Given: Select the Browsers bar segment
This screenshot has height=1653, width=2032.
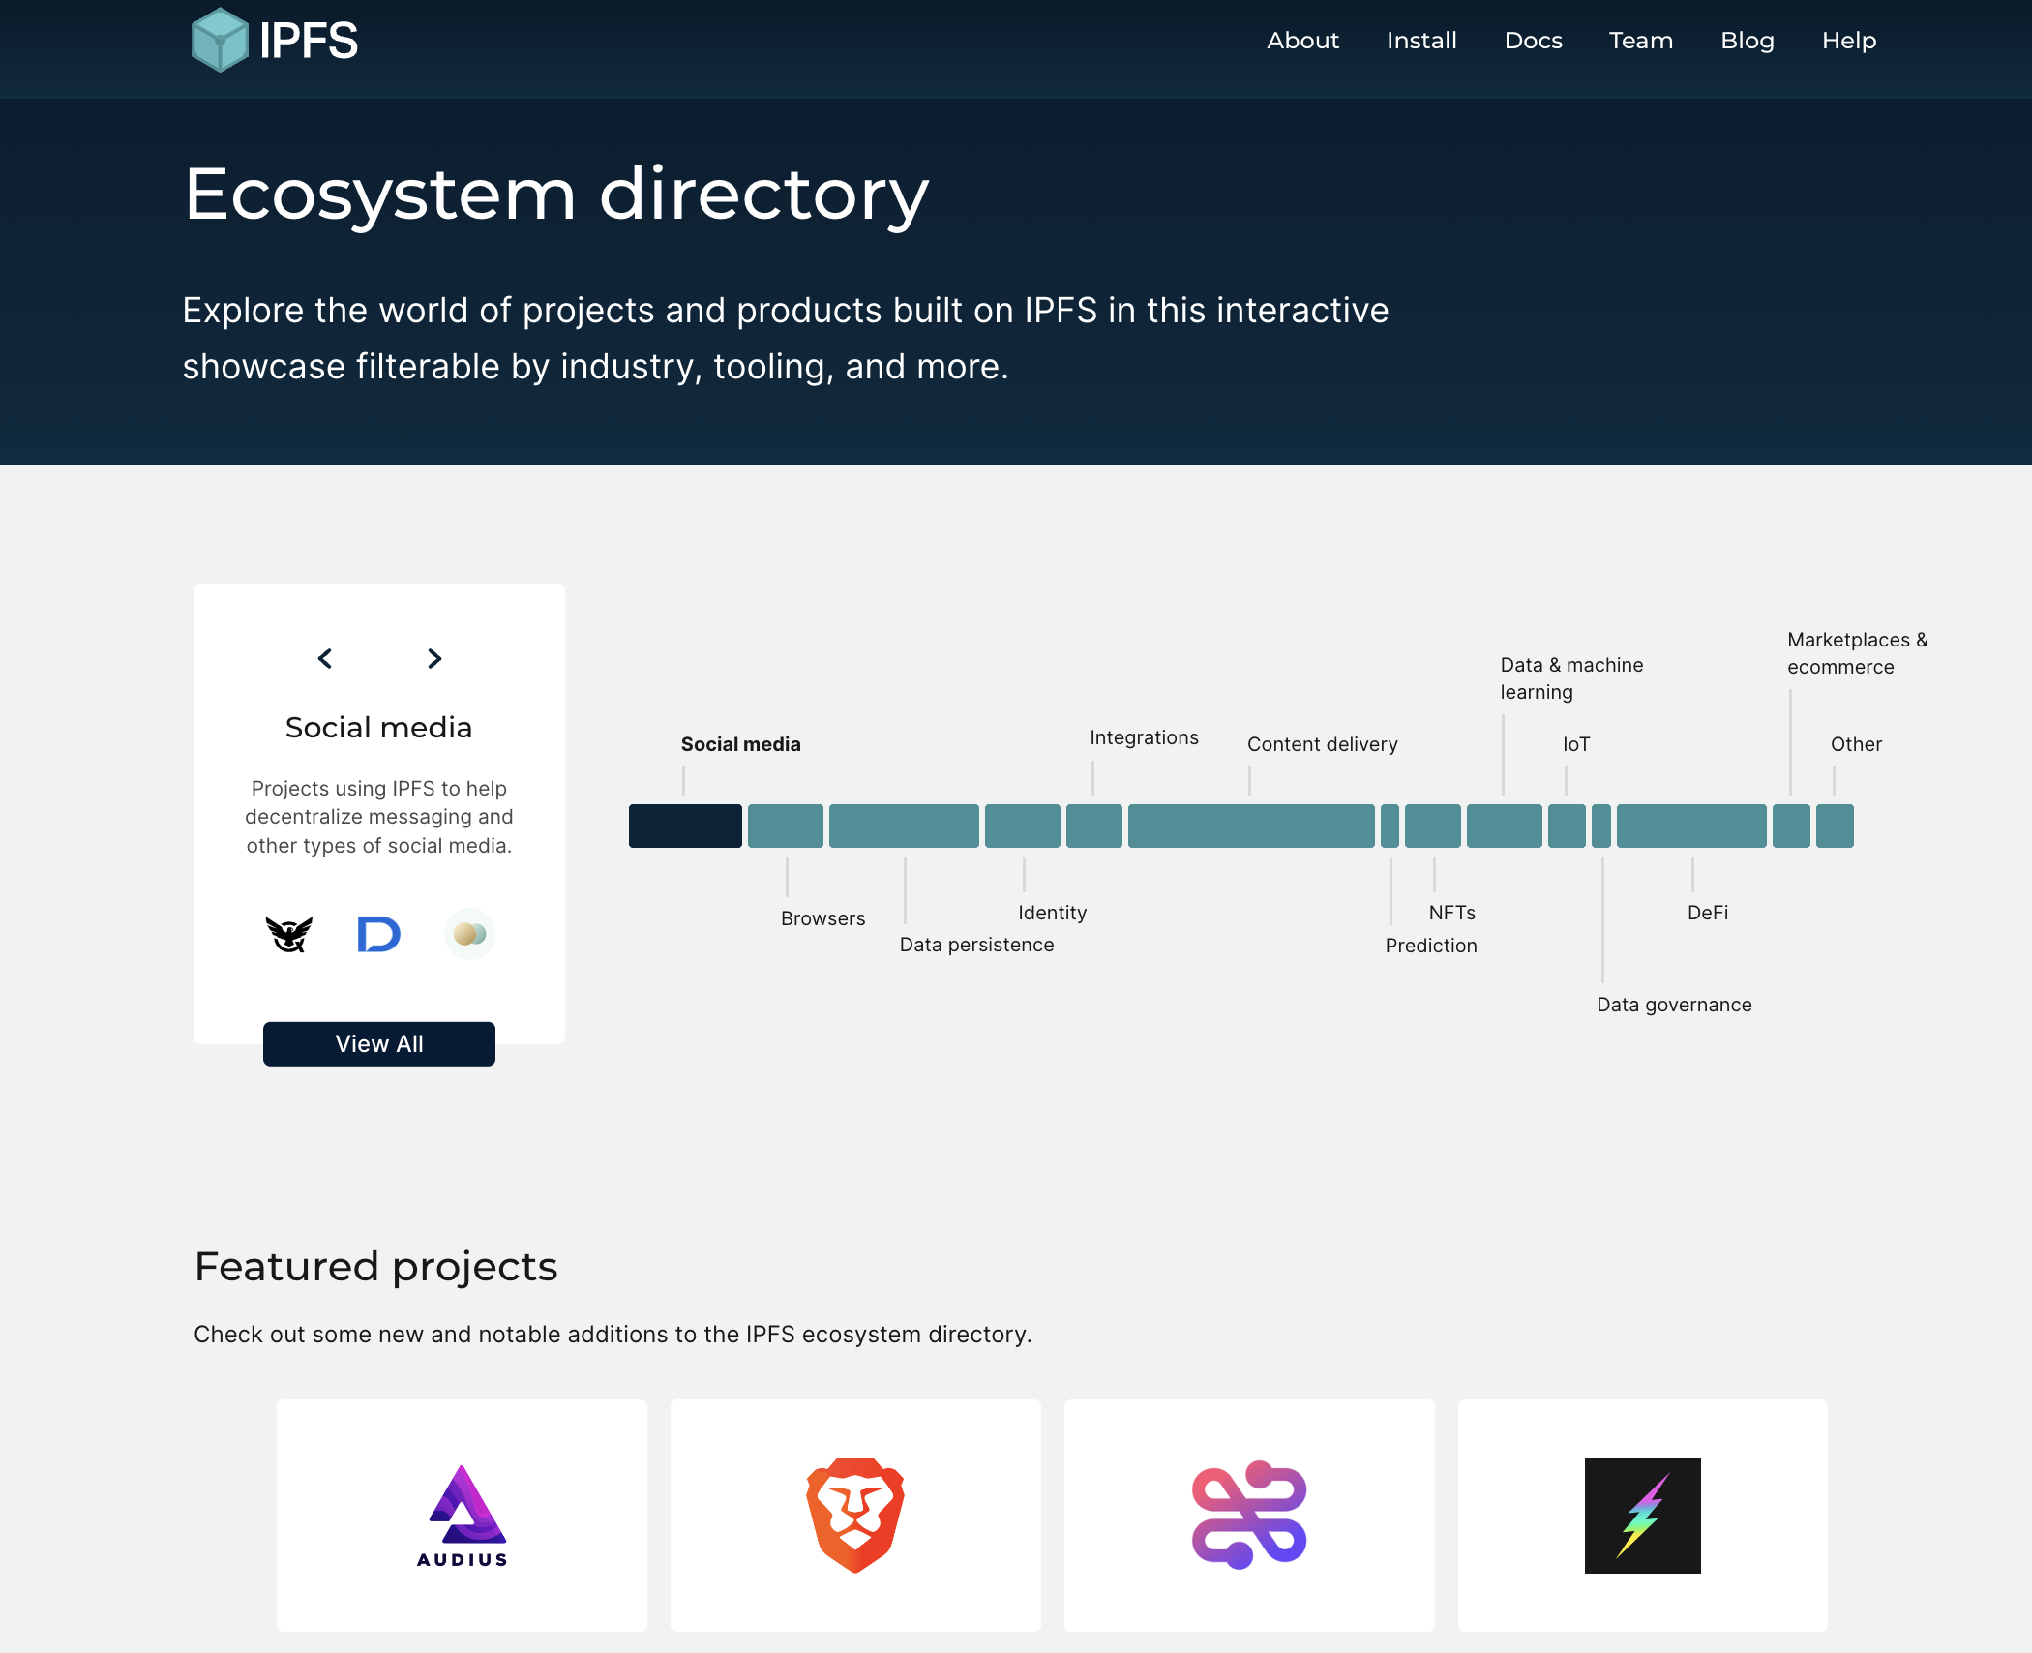Looking at the screenshot, I should [x=786, y=826].
